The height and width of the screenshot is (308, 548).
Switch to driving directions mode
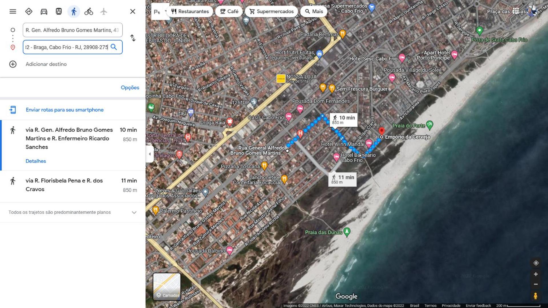(x=44, y=11)
